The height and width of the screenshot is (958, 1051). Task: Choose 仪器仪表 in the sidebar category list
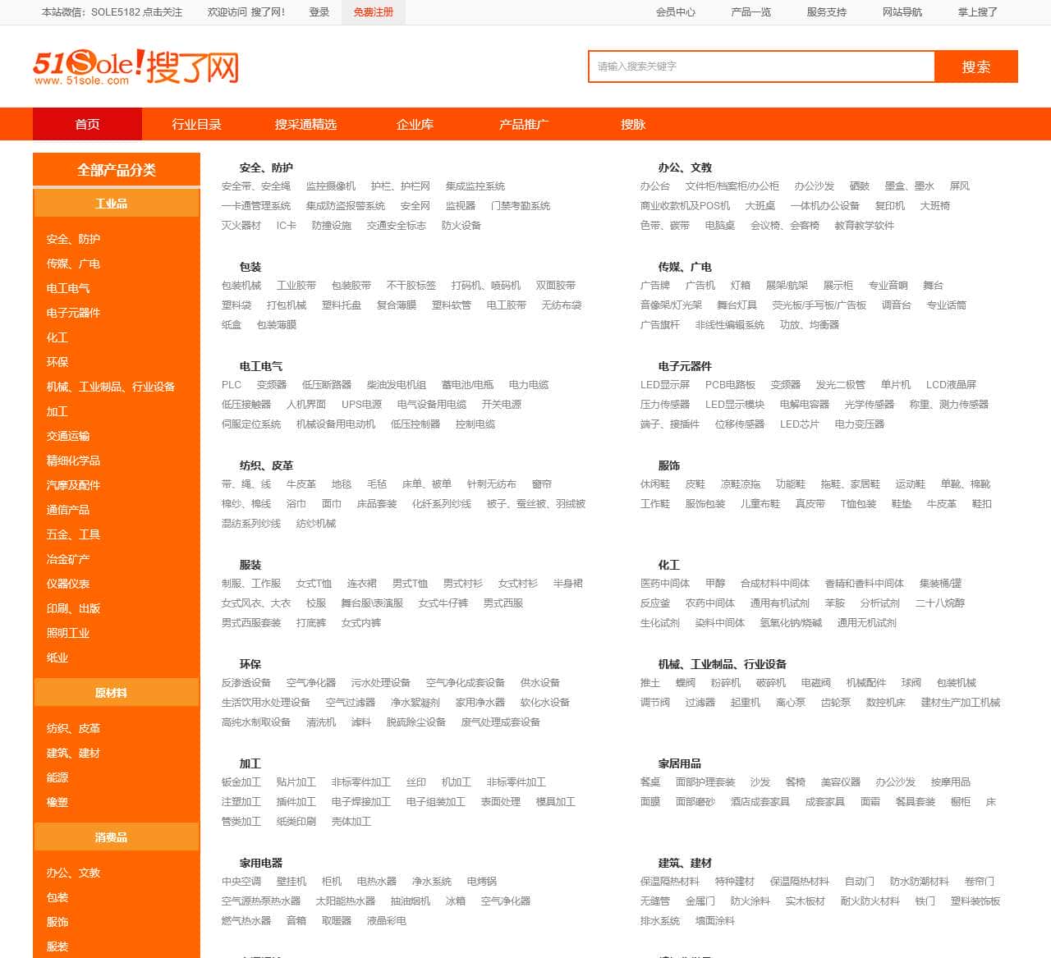tap(68, 584)
